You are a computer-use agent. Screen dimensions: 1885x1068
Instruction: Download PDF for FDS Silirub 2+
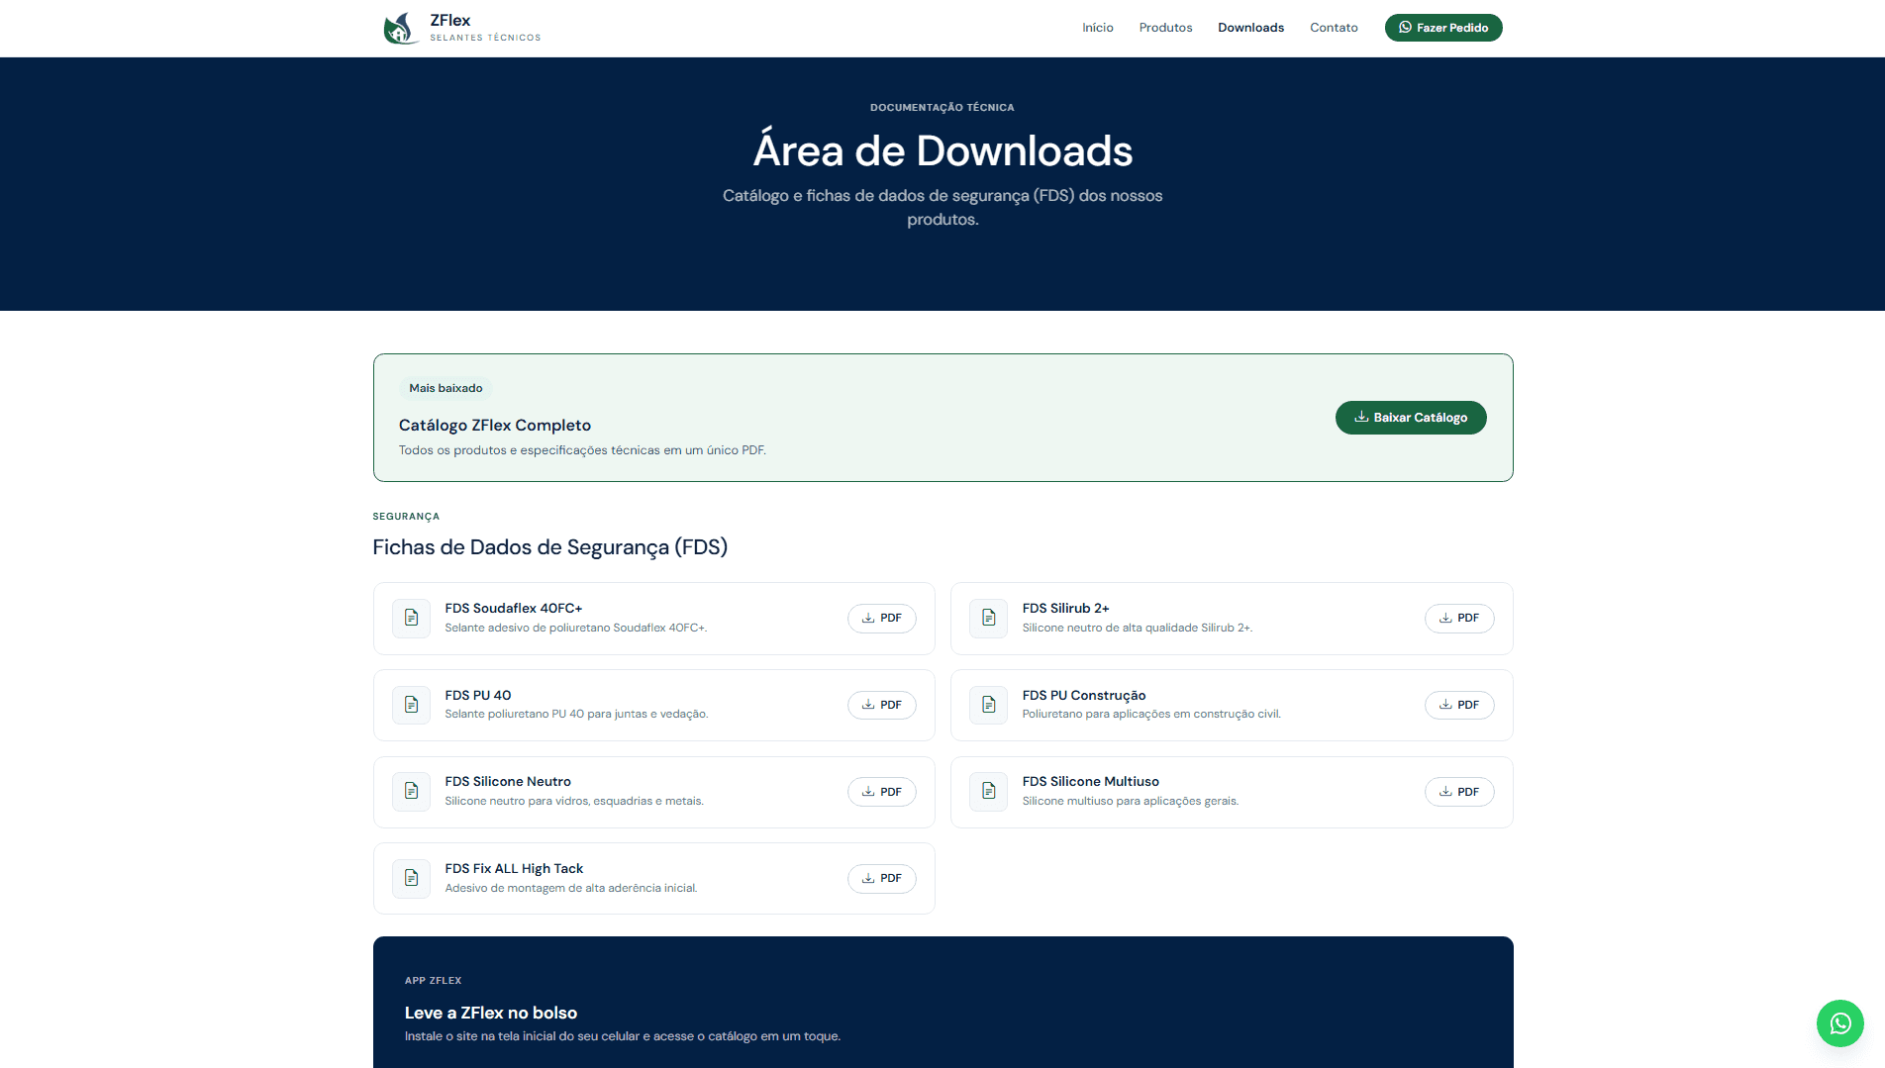(x=1458, y=618)
